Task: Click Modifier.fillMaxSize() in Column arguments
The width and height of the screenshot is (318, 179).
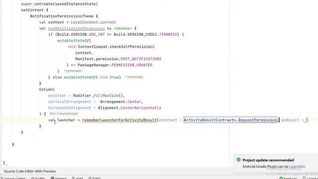Action: 99,95
